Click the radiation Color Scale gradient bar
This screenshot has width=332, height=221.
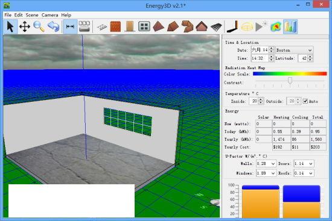(290, 73)
